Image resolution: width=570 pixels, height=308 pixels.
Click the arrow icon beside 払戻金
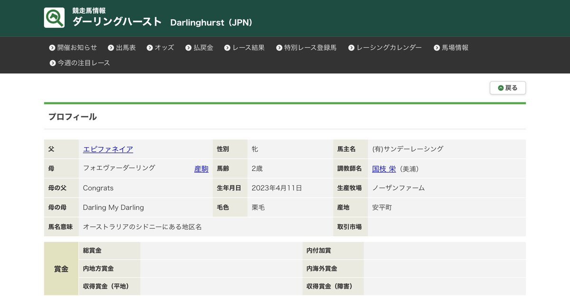[188, 48]
